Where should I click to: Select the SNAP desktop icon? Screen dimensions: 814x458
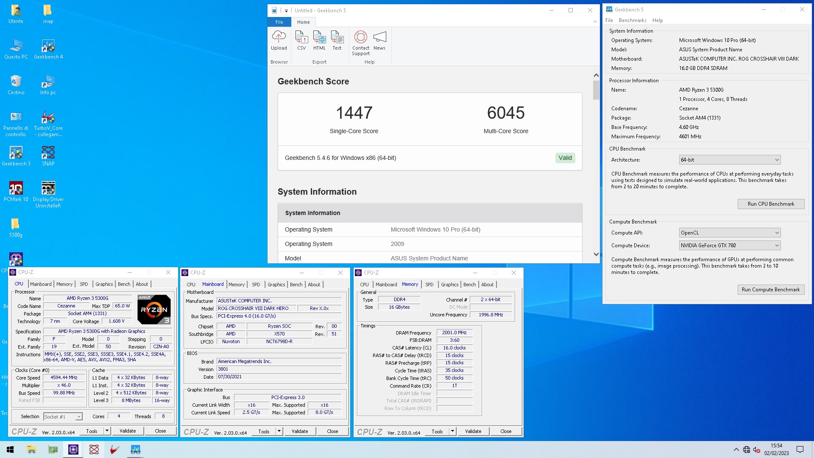click(x=48, y=156)
